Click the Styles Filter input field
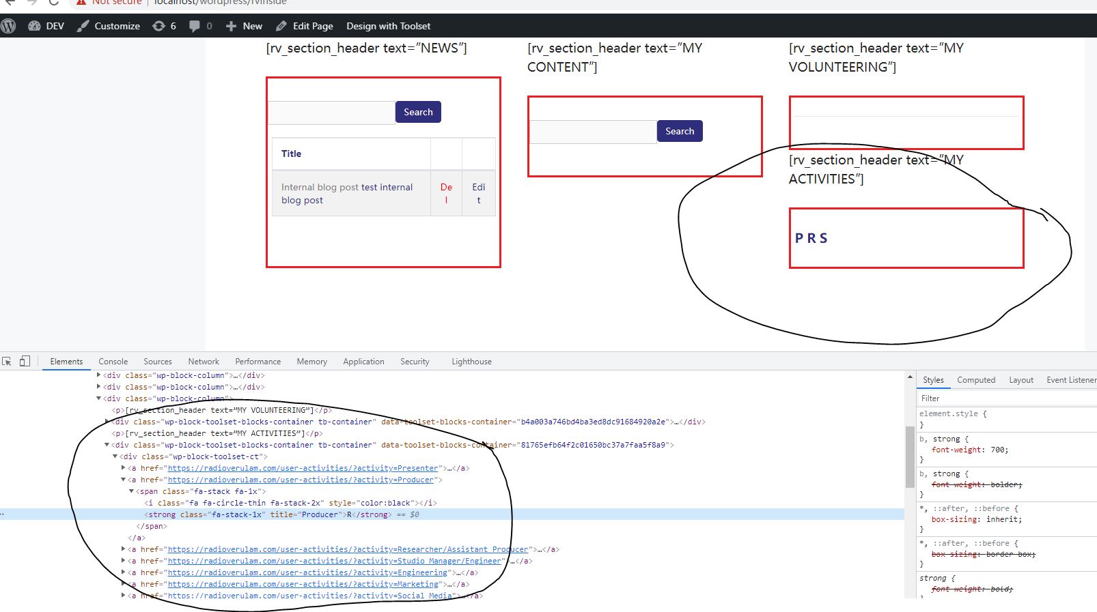Viewport: 1097px width, 612px height. point(1007,398)
